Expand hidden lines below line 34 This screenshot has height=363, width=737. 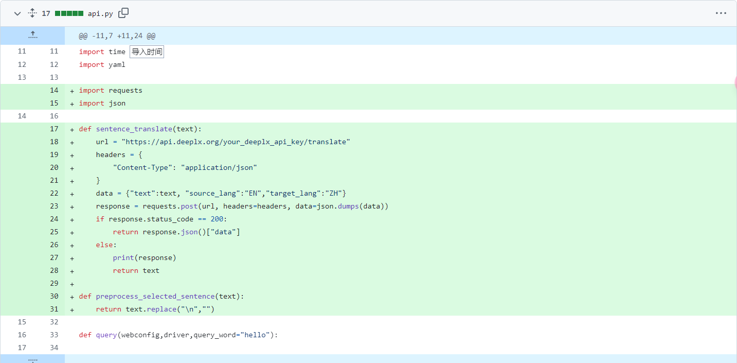pyautogui.click(x=32, y=359)
